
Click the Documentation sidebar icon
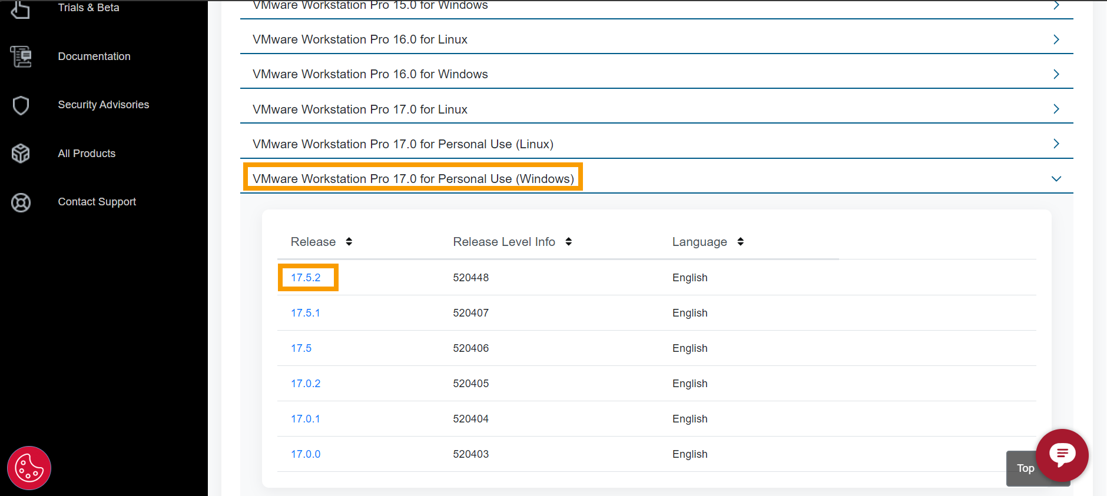(x=21, y=56)
